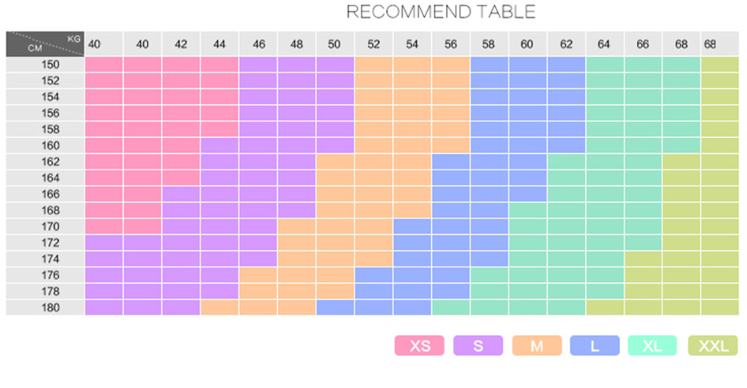The height and width of the screenshot is (388, 747).
Task: Select the 50 weight column header
Action: 335,44
